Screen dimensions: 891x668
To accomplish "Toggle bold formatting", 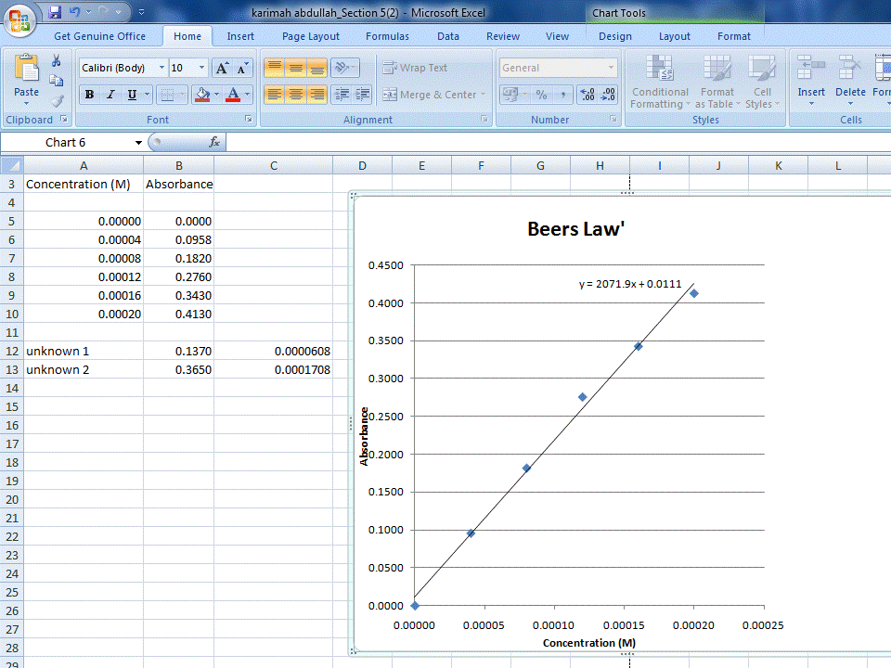I will [x=90, y=95].
